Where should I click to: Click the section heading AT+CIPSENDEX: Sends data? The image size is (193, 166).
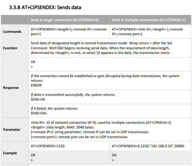[45, 8]
